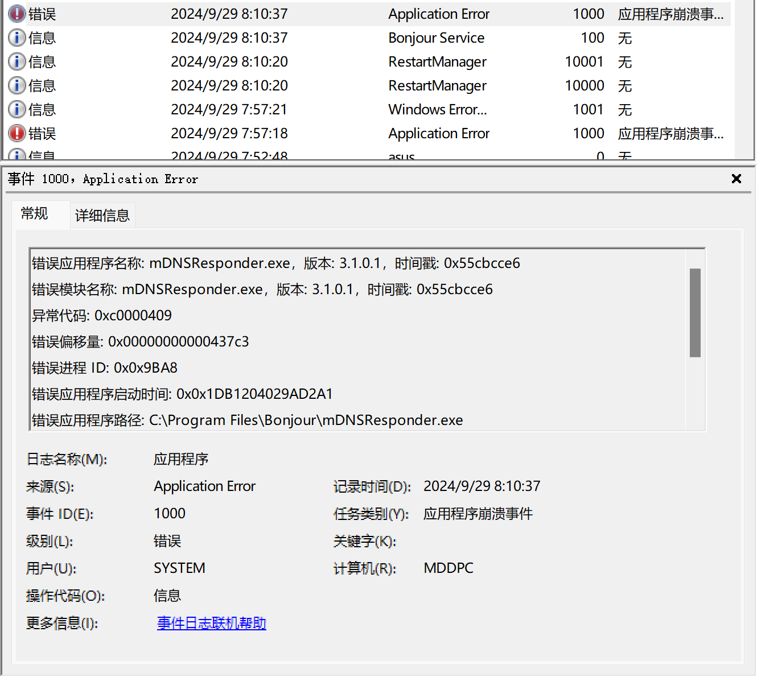Click the log name value 应用程序

click(181, 459)
